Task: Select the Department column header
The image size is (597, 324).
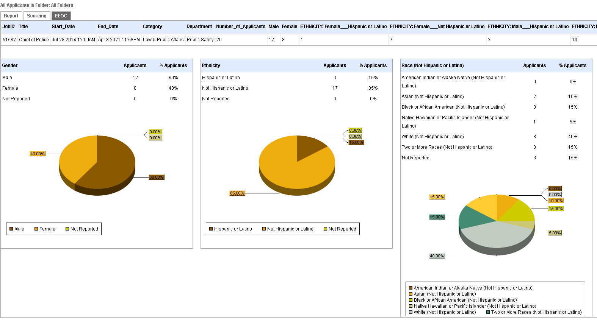Action: [x=199, y=26]
